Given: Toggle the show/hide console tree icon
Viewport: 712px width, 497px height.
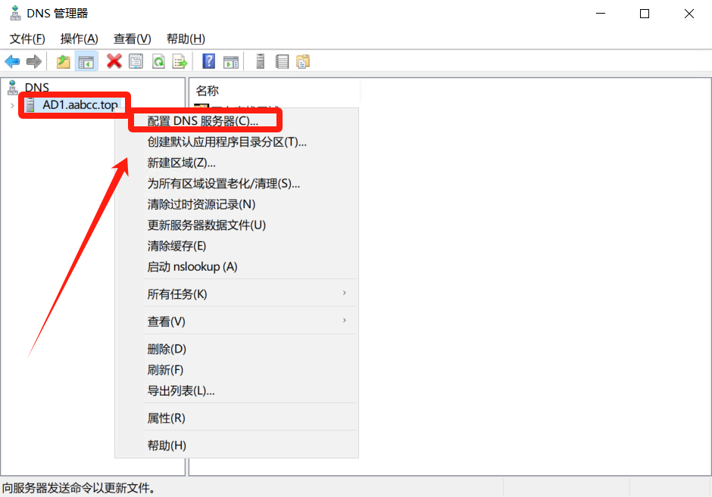Looking at the screenshot, I should (x=86, y=61).
